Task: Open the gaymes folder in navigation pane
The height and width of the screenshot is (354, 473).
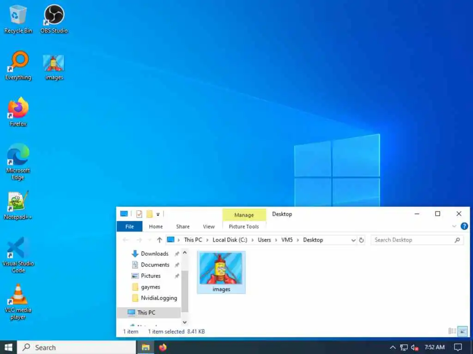Action: (x=150, y=287)
